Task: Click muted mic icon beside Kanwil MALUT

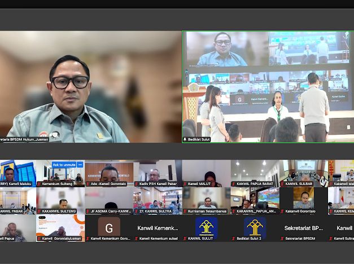Action: click(x=185, y=184)
